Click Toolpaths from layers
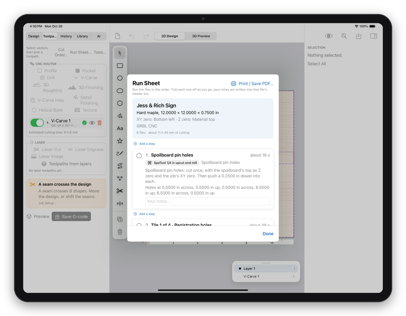 click(x=66, y=164)
